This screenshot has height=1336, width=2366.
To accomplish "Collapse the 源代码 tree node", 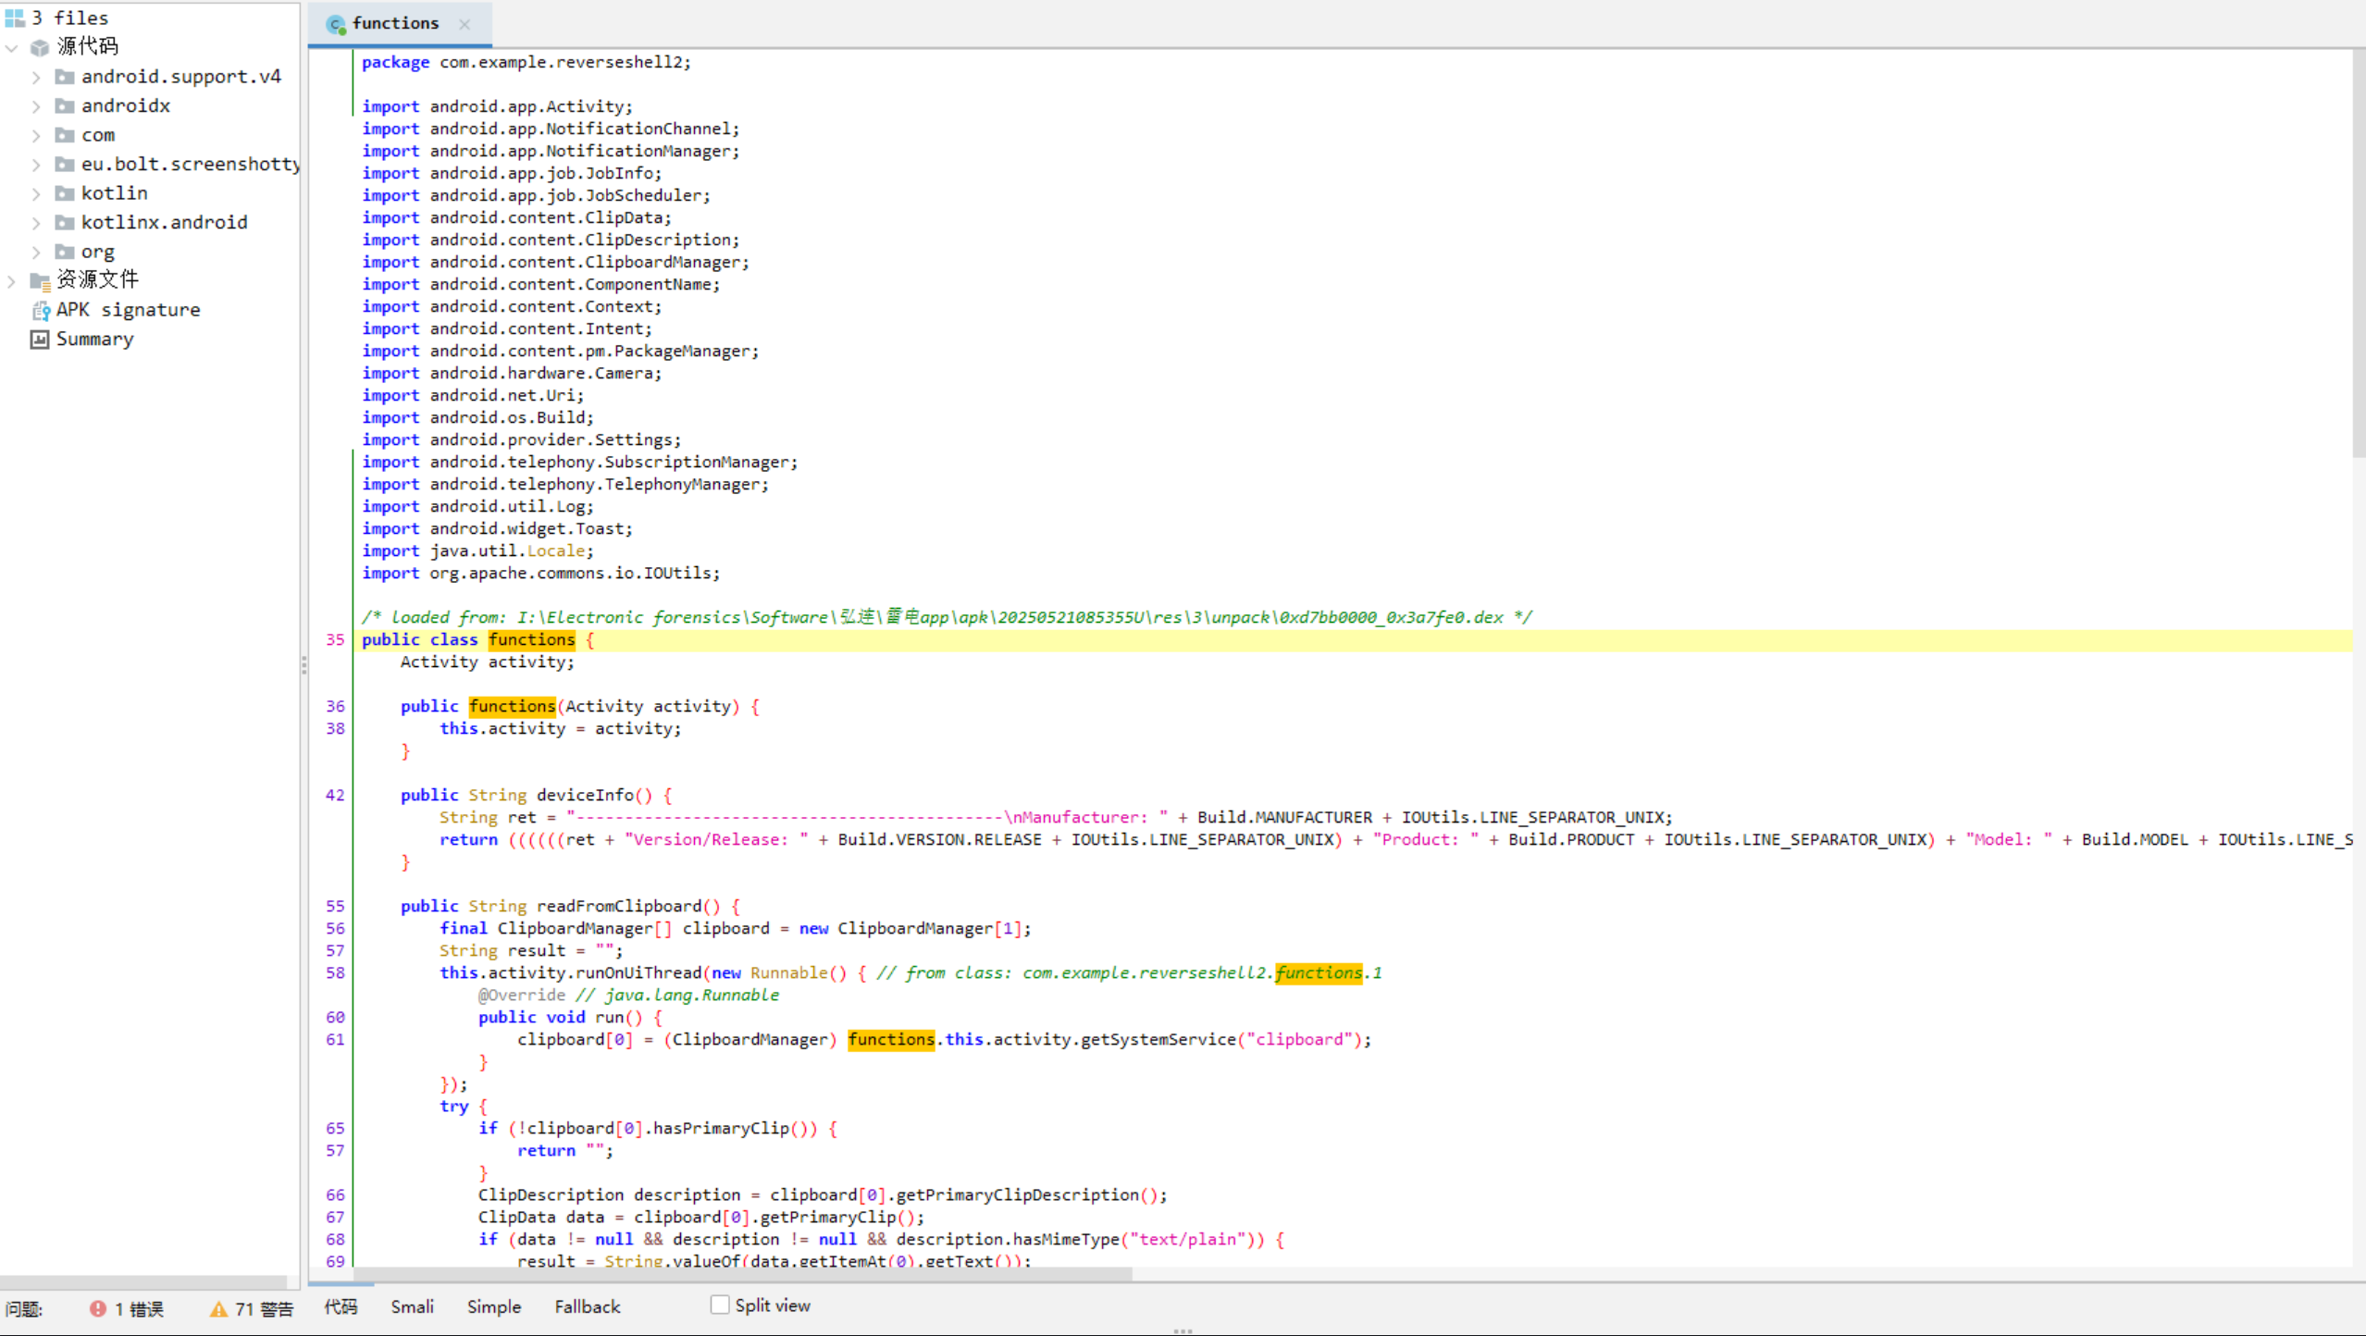I will 12,47.
